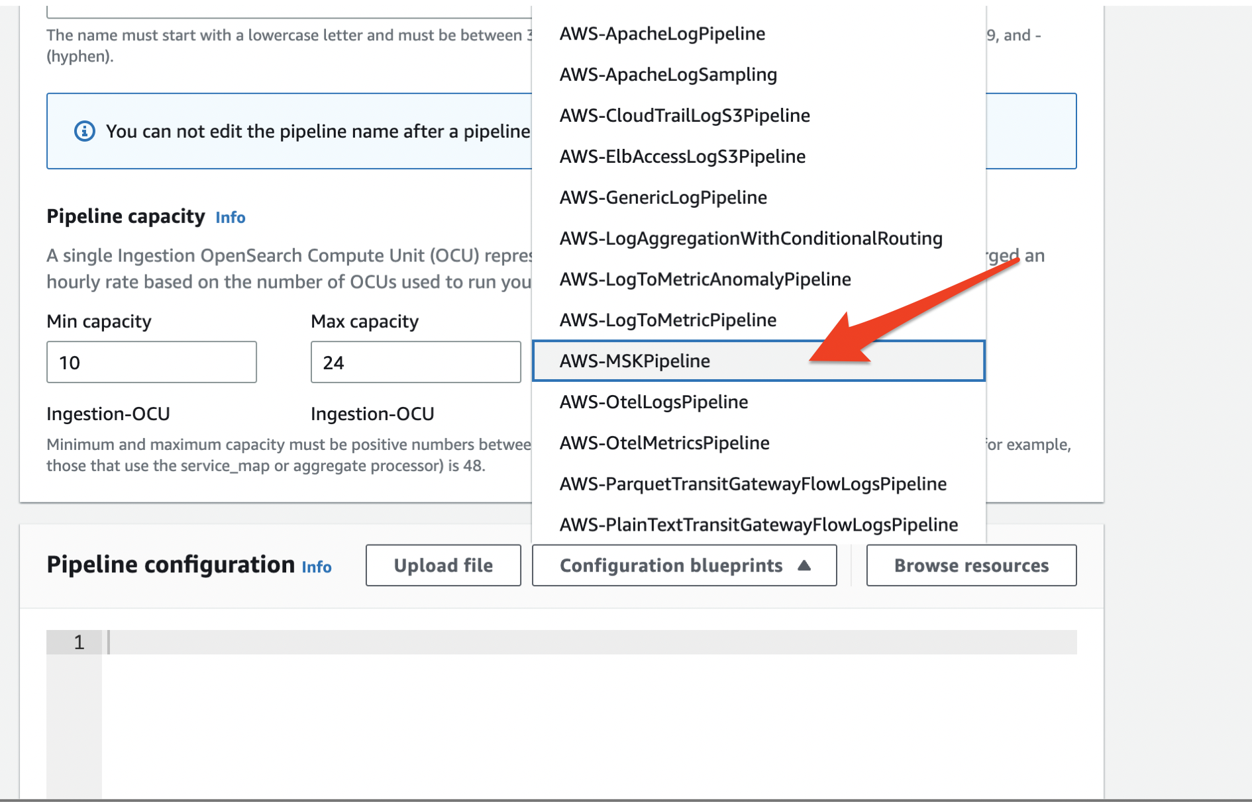Click the Upload file button
The image size is (1252, 802).
(x=443, y=566)
